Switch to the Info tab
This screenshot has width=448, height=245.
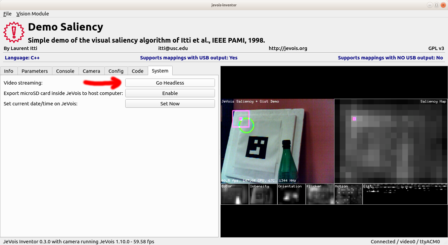[9, 71]
